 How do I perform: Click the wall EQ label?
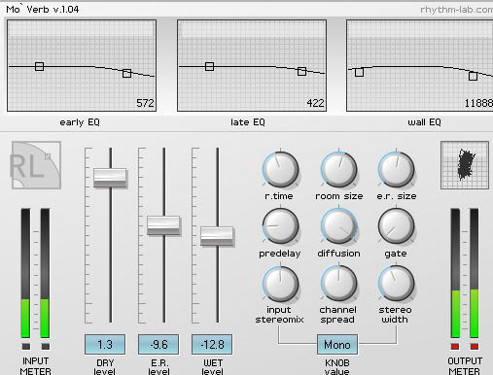pyautogui.click(x=424, y=122)
